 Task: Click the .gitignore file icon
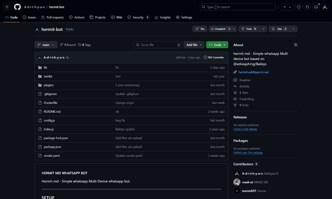[40, 94]
